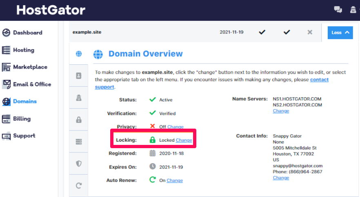This screenshot has height=197, width=360.
Task: Click the green Verified checkmark
Action: click(153, 113)
